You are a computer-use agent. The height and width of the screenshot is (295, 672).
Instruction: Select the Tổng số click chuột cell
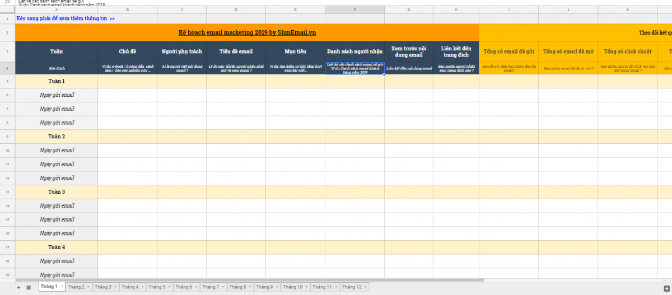[x=627, y=51]
